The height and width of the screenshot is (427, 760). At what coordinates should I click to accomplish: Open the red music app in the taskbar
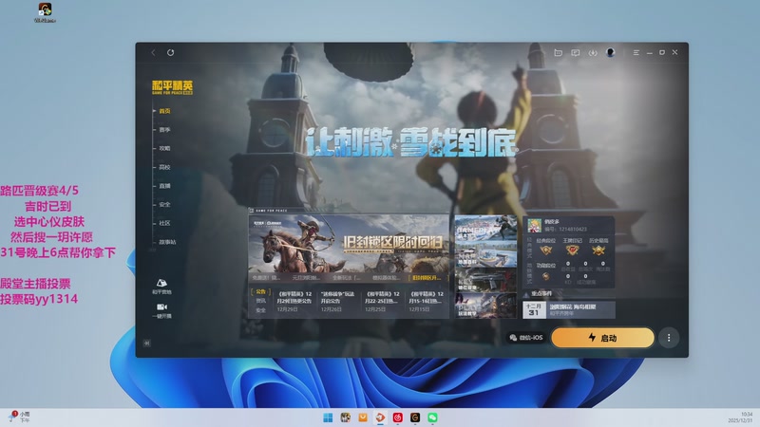coord(398,418)
